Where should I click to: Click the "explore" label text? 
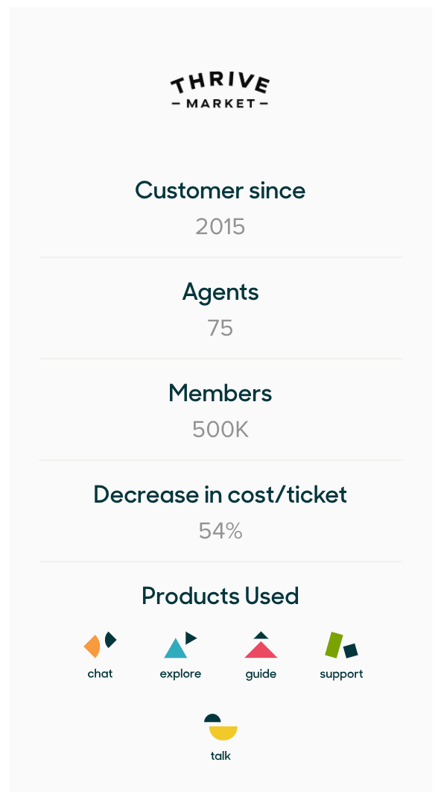click(x=180, y=674)
